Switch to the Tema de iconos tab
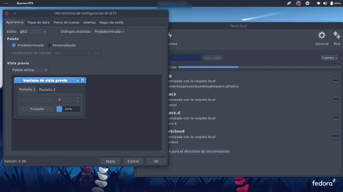Image resolution: width=343 pixels, height=192 pixels. 67,22
